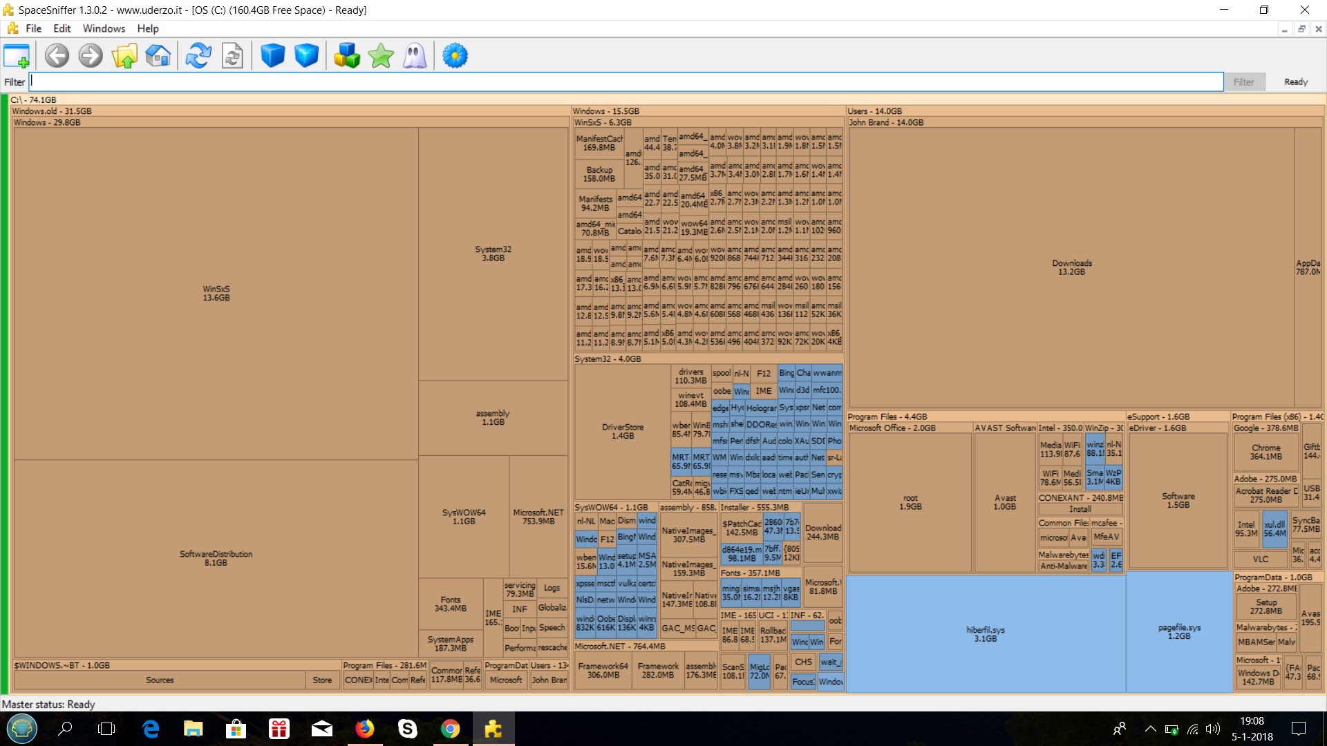The width and height of the screenshot is (1327, 746).
Task: Click the Setup 272.8MB block under Adobe
Action: (x=1266, y=606)
